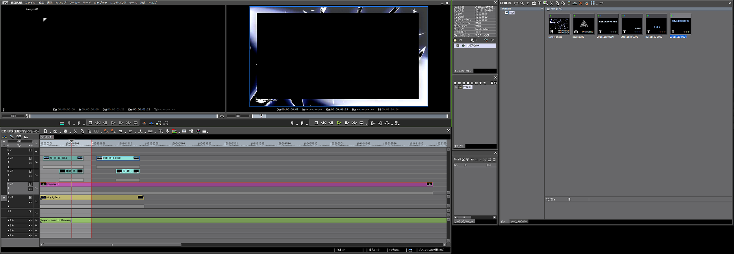Image resolution: width=734 pixels, height=254 pixels.
Task: Click the Up One Folder arrow in the bin
Action: (x=528, y=3)
